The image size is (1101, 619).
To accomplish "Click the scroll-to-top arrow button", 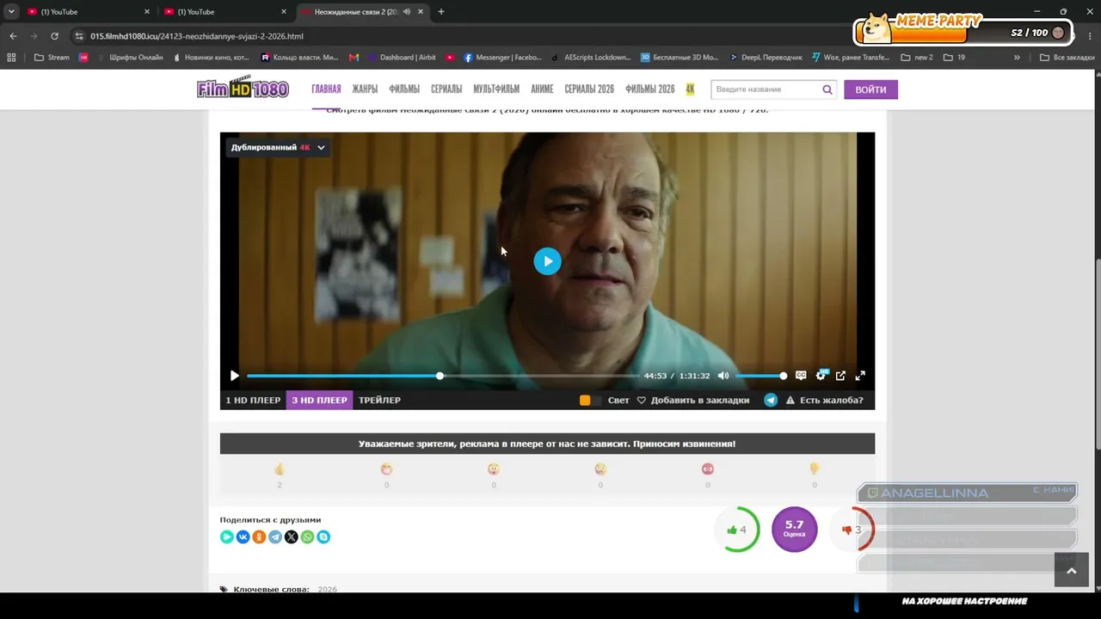I will 1071,571.
